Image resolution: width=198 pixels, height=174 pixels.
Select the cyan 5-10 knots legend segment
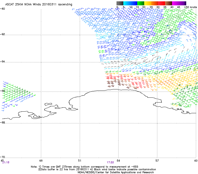[127, 3]
